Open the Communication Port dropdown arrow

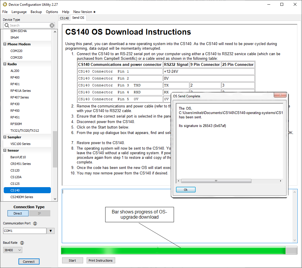(x=51, y=231)
